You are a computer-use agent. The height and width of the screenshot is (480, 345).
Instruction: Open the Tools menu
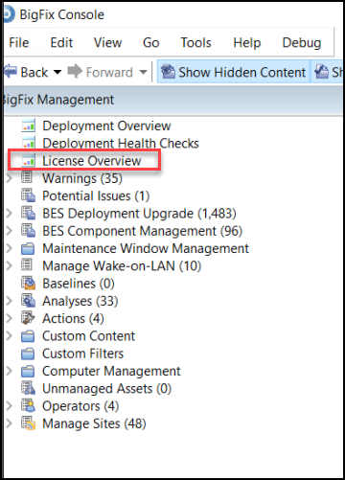pos(195,42)
